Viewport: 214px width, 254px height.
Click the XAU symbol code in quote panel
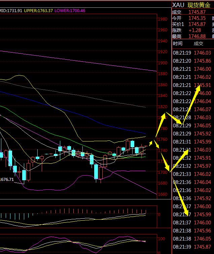pyautogui.click(x=178, y=5)
